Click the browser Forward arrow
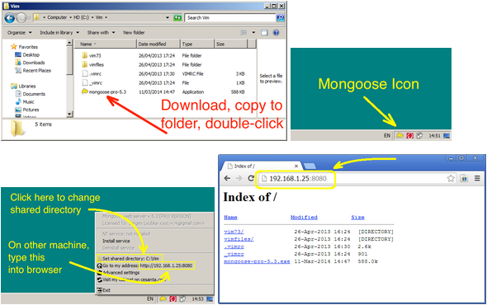This screenshot has height=305, width=487. 239,178
